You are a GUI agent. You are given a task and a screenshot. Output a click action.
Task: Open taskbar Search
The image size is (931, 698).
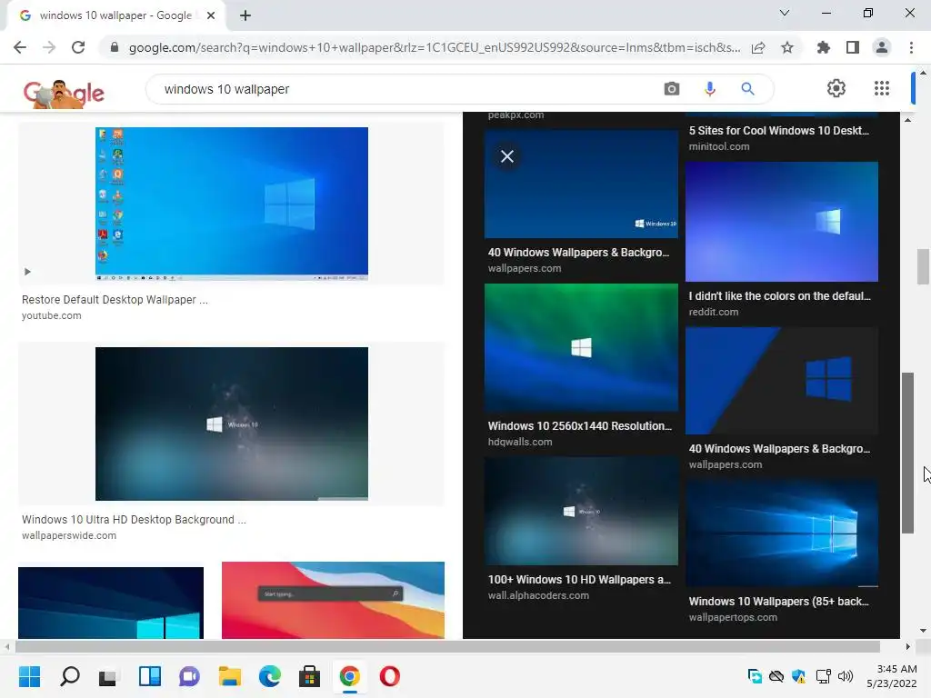pos(69,676)
